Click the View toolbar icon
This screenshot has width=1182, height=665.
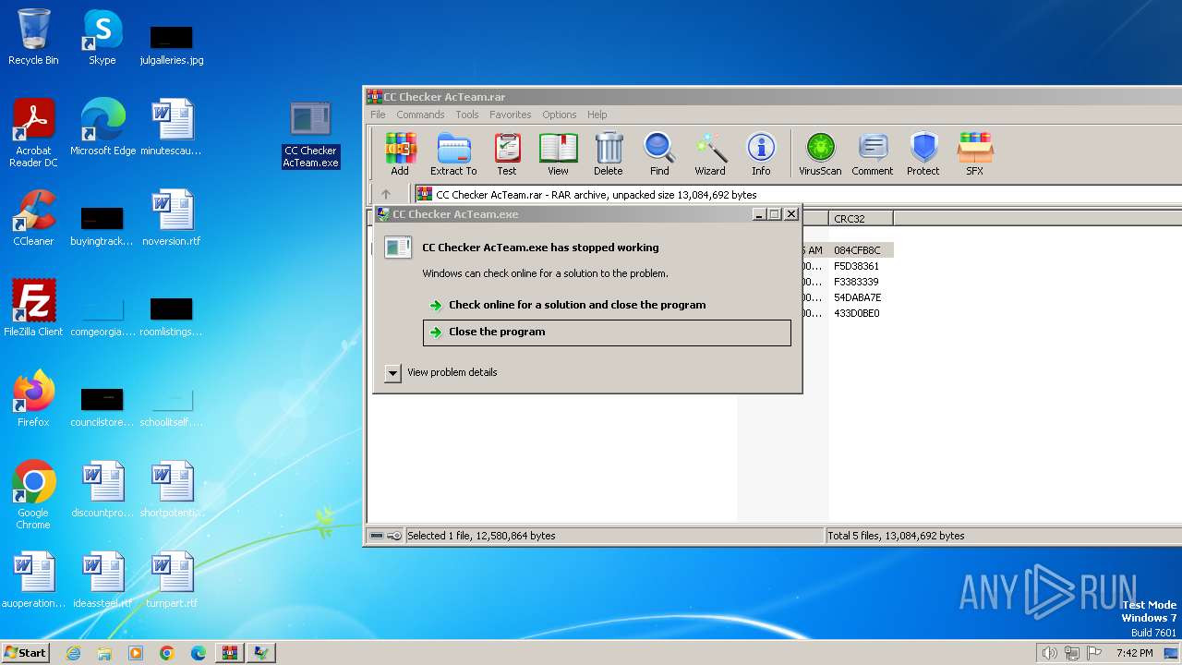coord(558,153)
